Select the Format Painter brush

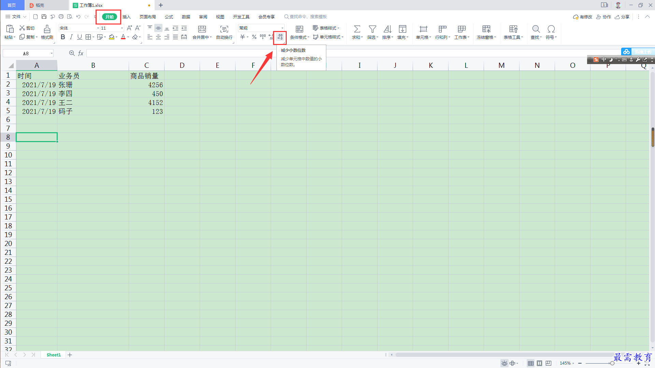(47, 29)
